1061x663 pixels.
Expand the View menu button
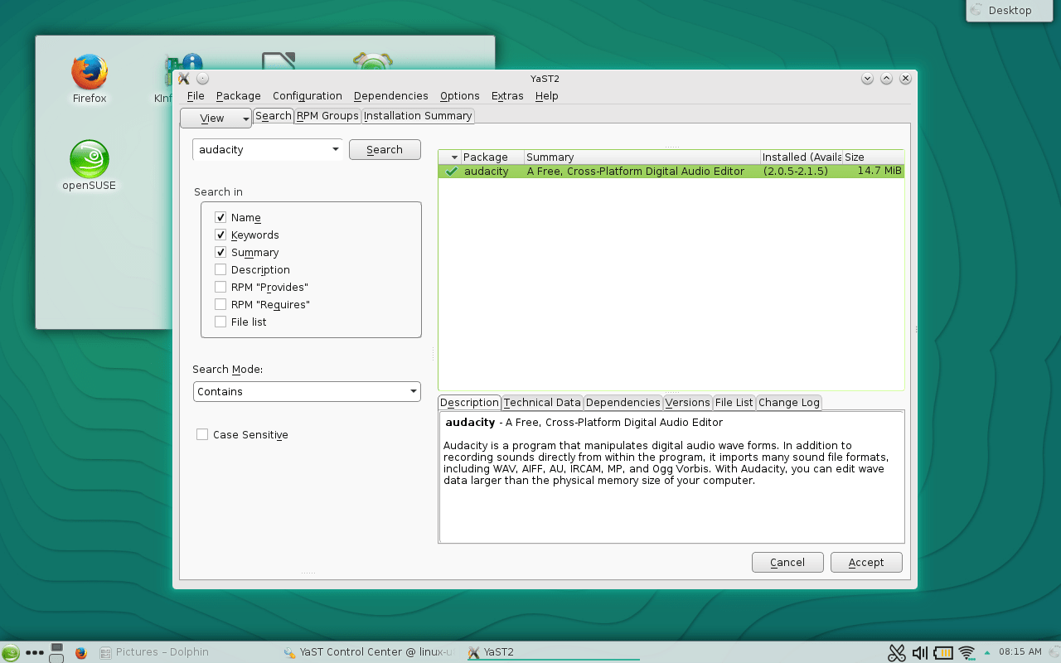click(216, 118)
